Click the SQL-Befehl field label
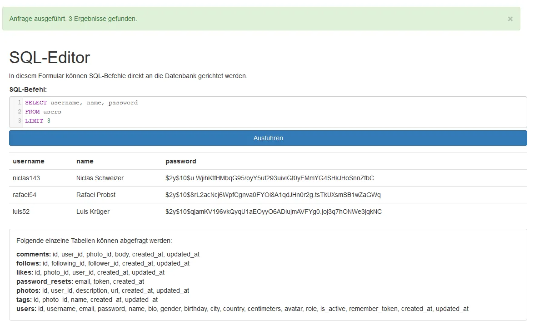 point(28,89)
